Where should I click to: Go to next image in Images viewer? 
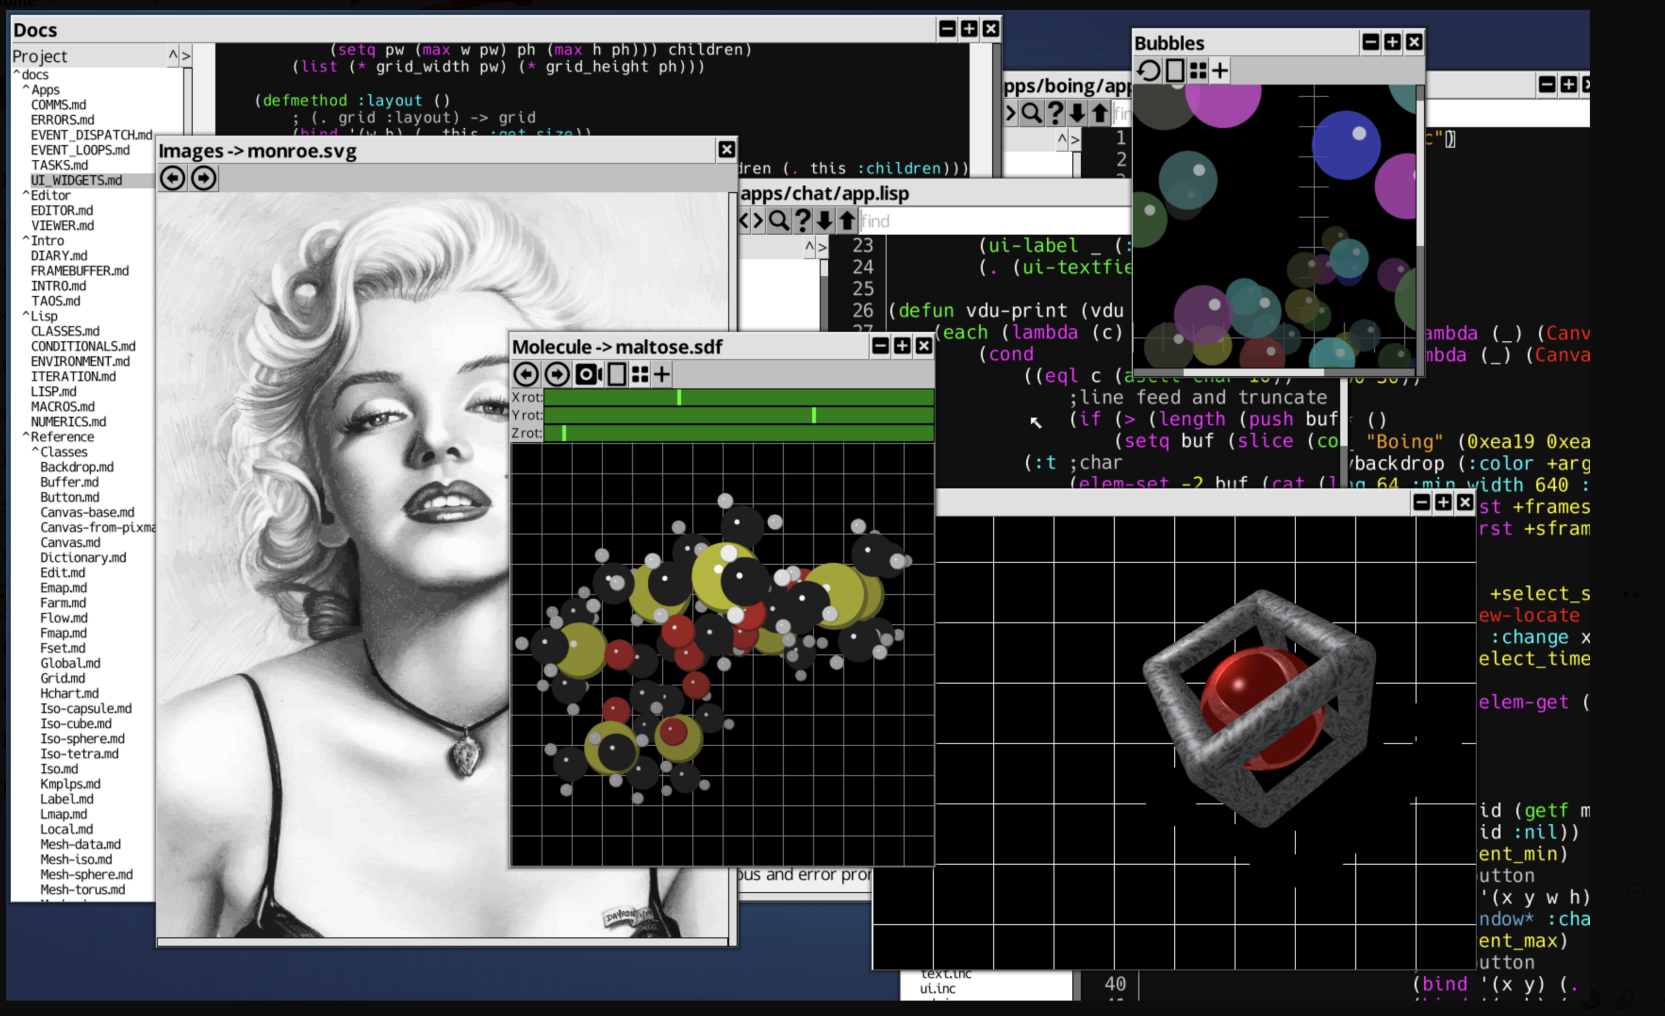pos(203,178)
